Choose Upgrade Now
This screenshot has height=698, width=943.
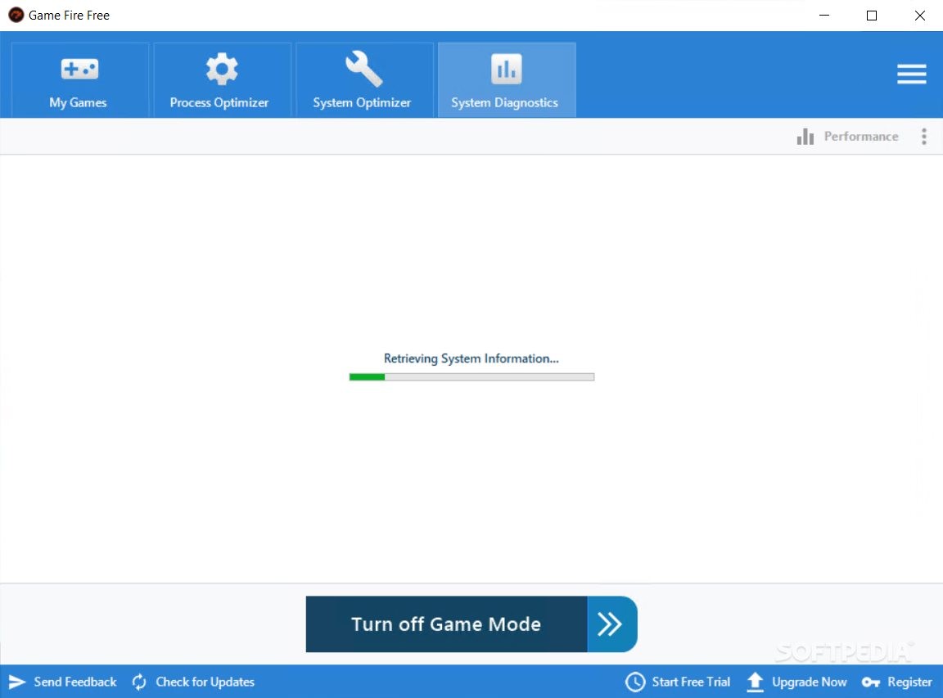pos(809,682)
